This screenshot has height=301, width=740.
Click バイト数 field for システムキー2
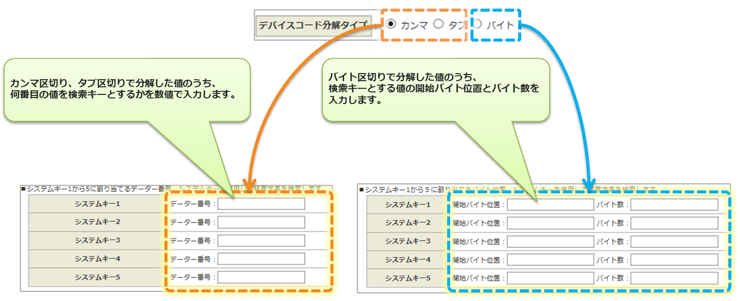(674, 223)
